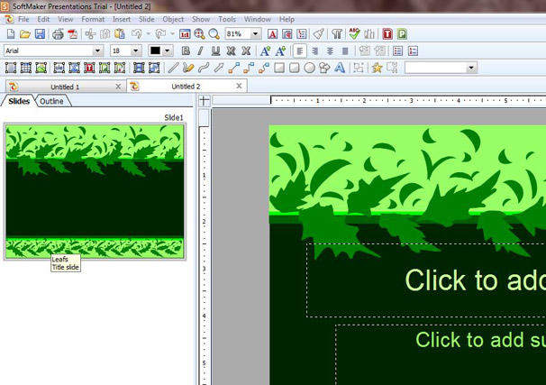This screenshot has width=546, height=385.
Task: Click the Print icon in toolbar
Action: click(58, 34)
